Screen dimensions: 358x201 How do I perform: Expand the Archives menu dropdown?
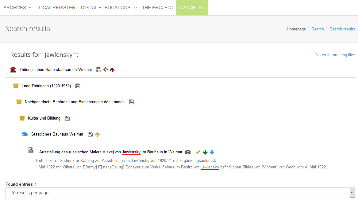(x=17, y=8)
